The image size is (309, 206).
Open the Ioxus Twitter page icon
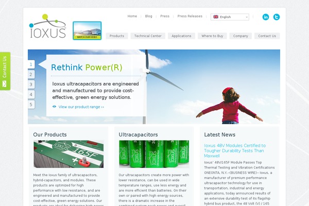[276, 17]
